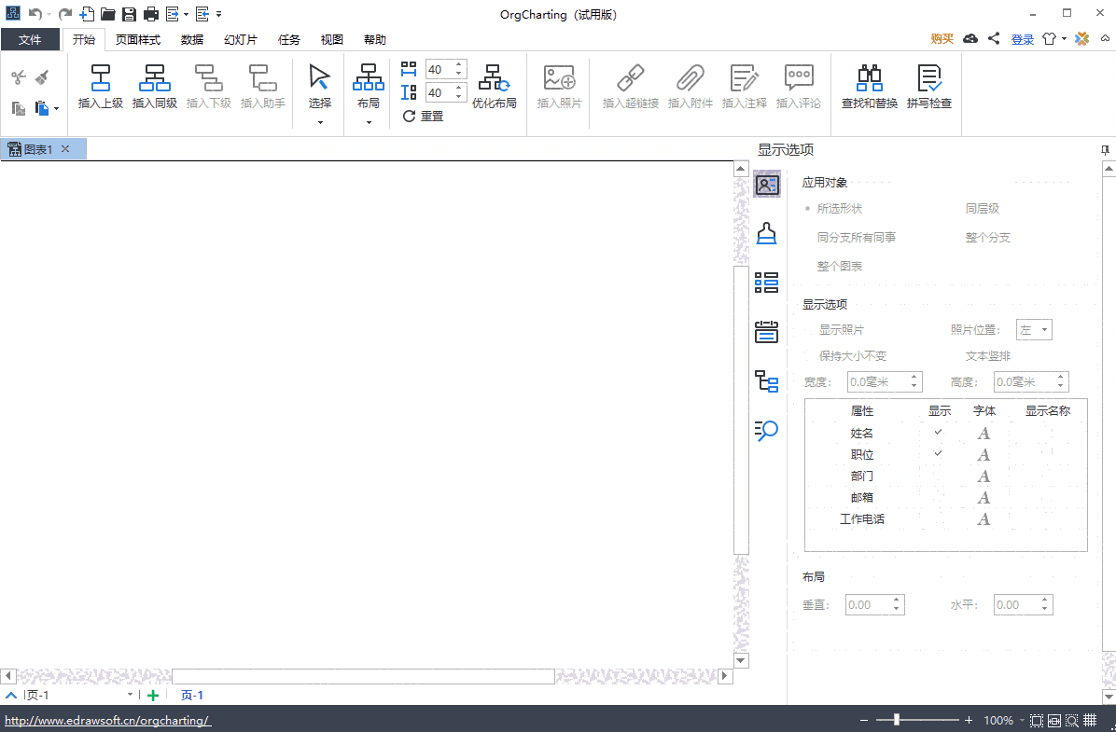The image size is (1116, 732).
Task: Open the 照片位置 dropdown
Action: pyautogui.click(x=1034, y=329)
